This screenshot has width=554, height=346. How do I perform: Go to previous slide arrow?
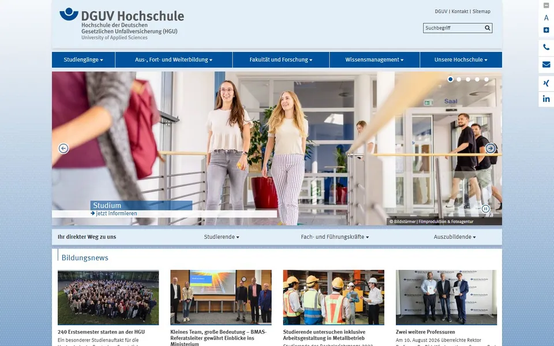click(x=63, y=148)
